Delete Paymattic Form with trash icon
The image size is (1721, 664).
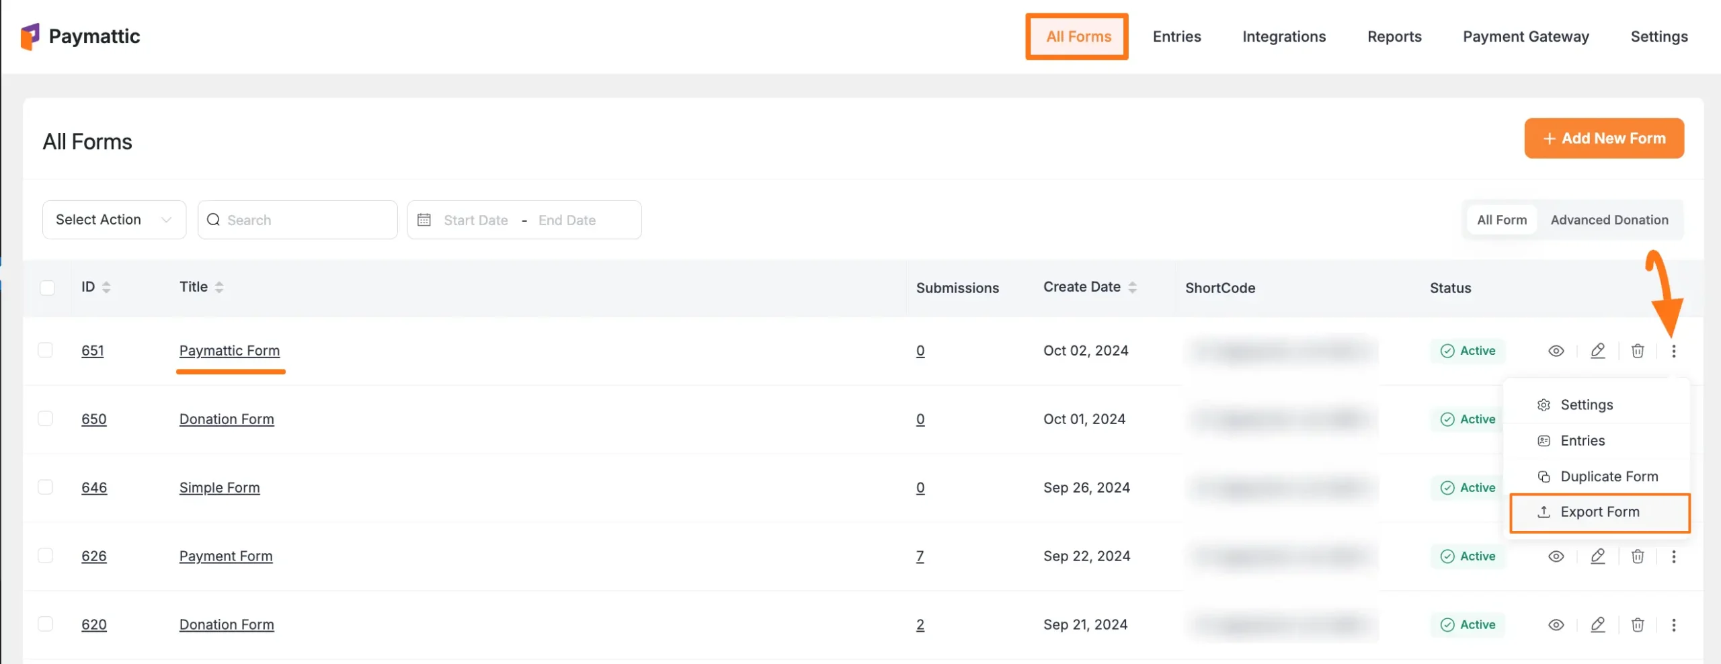coord(1638,351)
